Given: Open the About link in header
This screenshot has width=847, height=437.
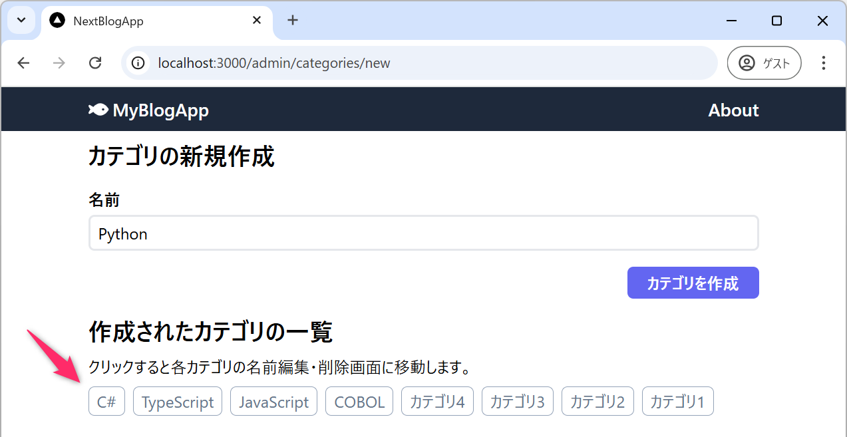Looking at the screenshot, I should pos(733,110).
